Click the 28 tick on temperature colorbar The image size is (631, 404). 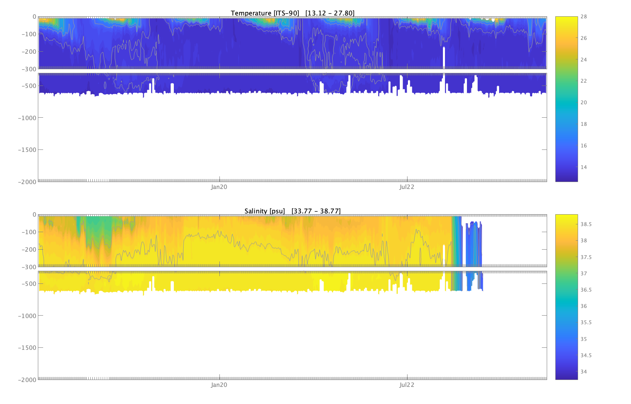pos(583,17)
